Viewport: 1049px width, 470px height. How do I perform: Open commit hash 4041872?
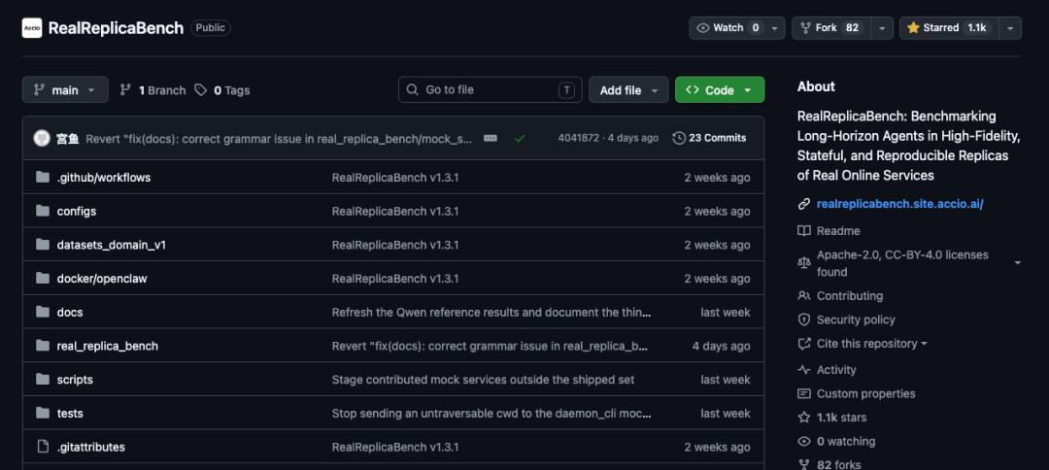579,139
